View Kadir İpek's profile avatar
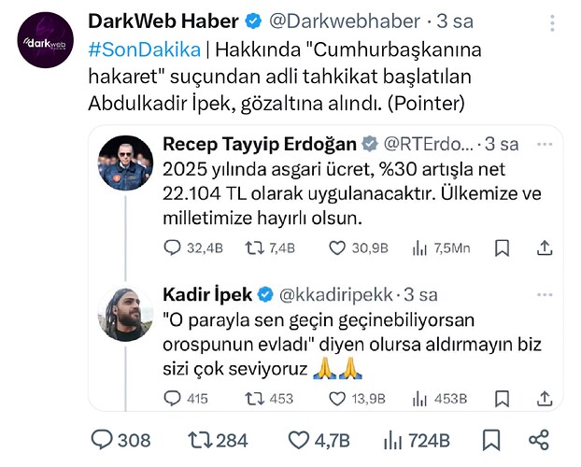 point(125,314)
